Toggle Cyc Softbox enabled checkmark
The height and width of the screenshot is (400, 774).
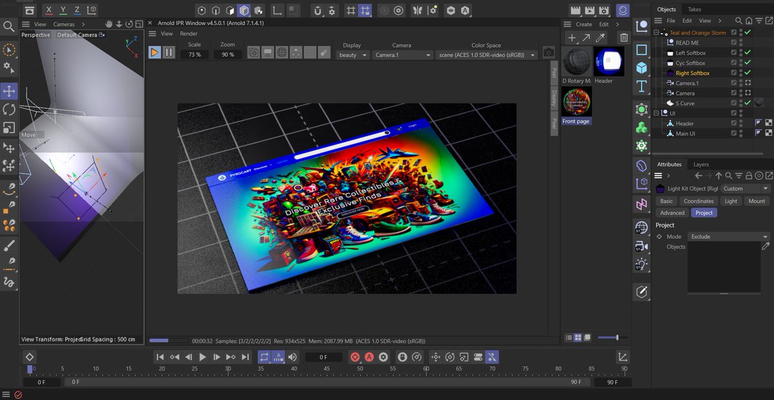pos(747,63)
